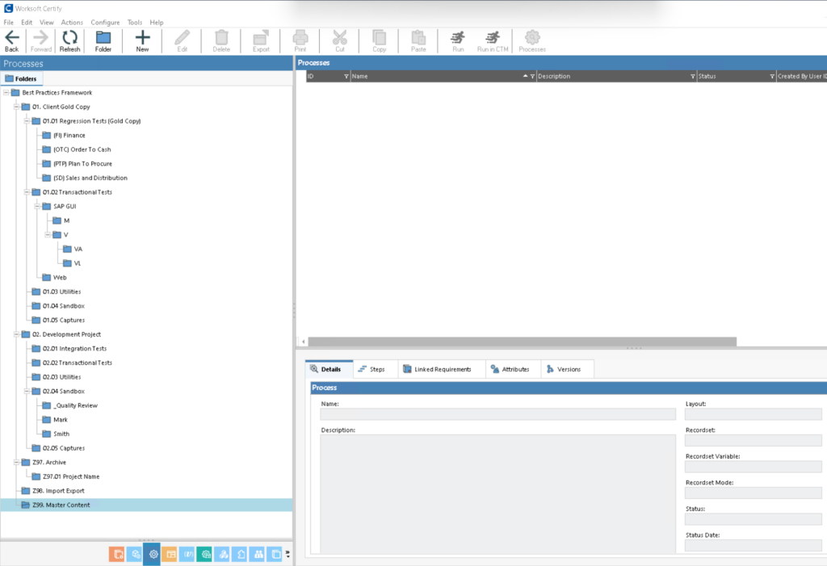827x566 pixels.
Task: Open the View menu
Action: tap(46, 22)
